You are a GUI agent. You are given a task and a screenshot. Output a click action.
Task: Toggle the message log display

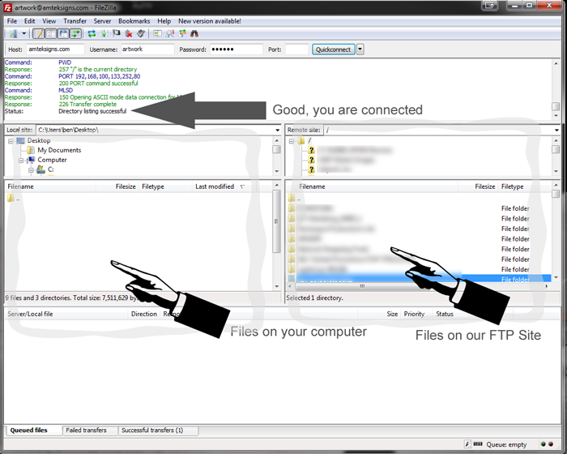(39, 34)
